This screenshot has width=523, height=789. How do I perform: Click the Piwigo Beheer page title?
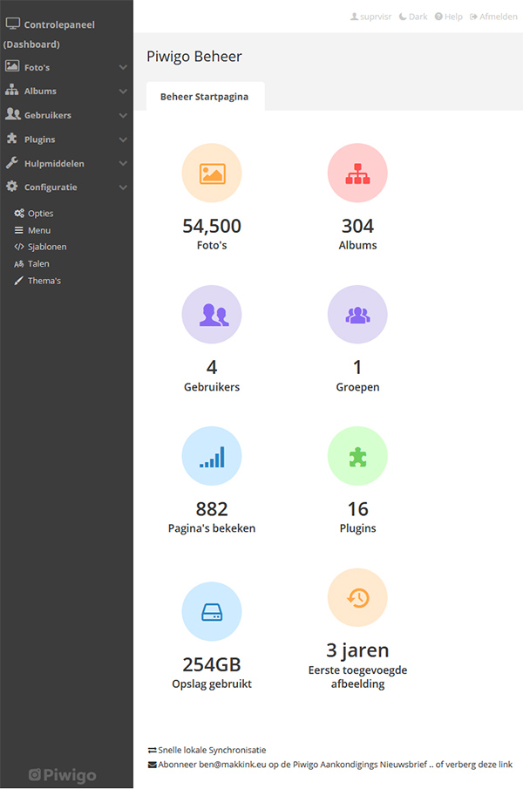pos(194,57)
